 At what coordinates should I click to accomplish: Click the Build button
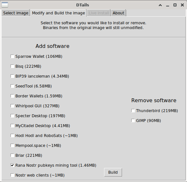click(x=113, y=172)
